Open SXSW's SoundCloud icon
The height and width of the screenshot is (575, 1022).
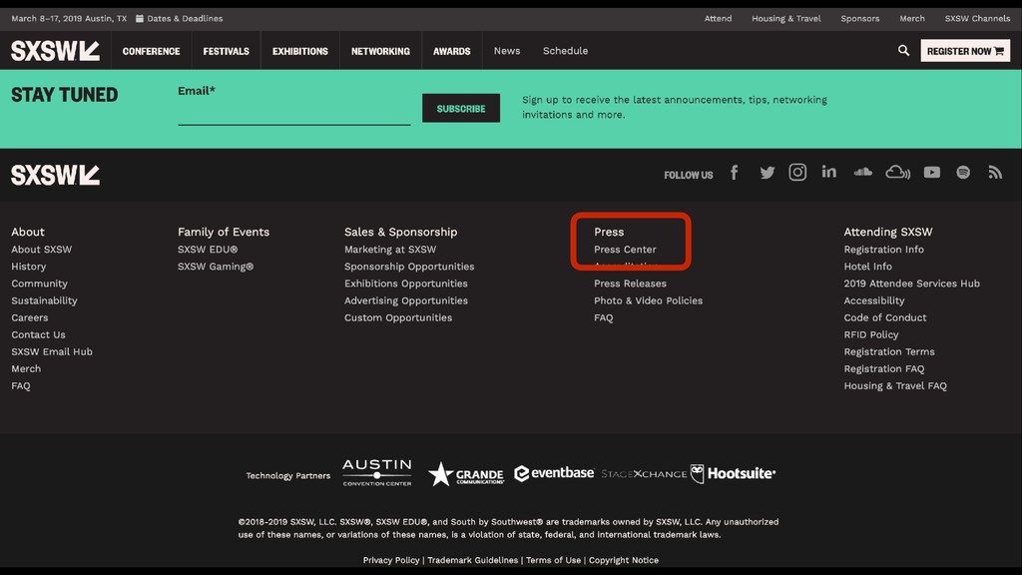tap(863, 172)
